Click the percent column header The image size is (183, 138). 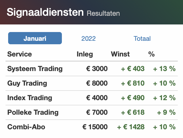(x=152, y=54)
